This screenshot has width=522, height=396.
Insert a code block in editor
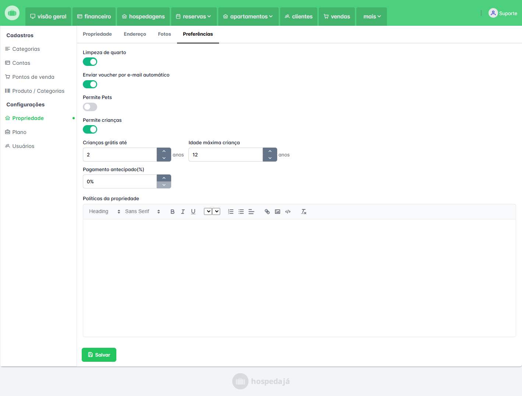click(x=288, y=212)
